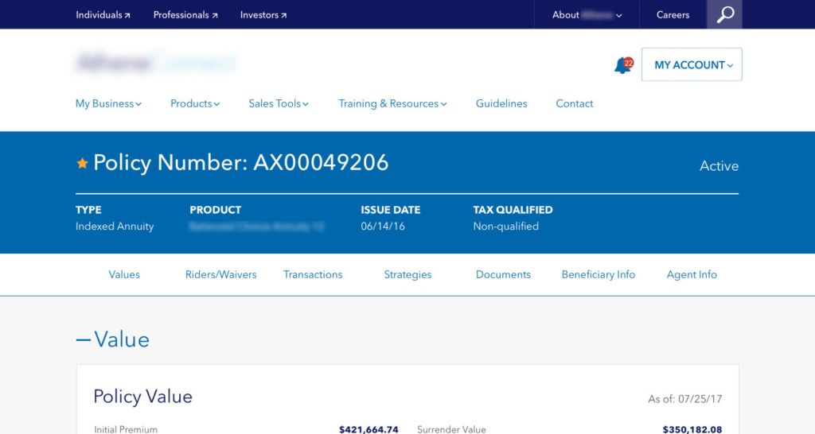Select the Transactions tab
Viewport: 815px width, 434px height.
(313, 274)
